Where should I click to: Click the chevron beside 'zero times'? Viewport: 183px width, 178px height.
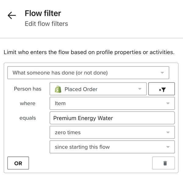click(168, 132)
